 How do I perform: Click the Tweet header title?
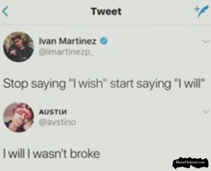point(106,12)
